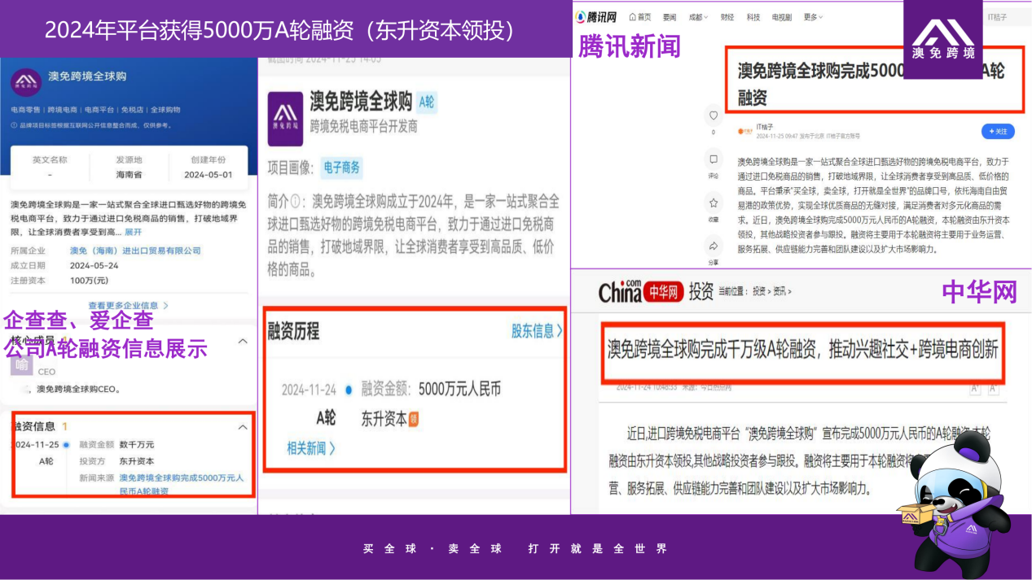Open the 科技 technology tab
1032x580 pixels.
click(753, 17)
